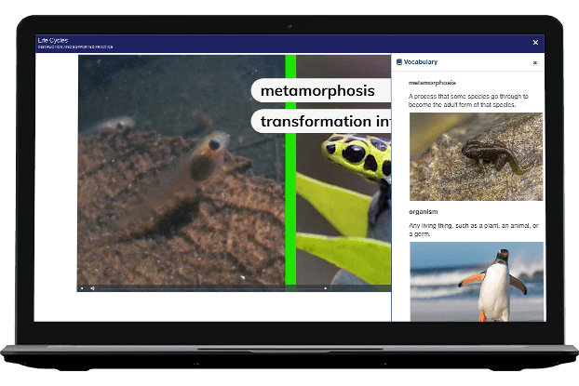The width and height of the screenshot is (579, 386).
Task: Click the video play button
Action: tap(82, 288)
